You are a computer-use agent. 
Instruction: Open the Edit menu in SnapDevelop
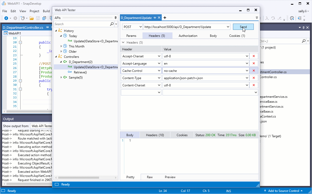13,11
